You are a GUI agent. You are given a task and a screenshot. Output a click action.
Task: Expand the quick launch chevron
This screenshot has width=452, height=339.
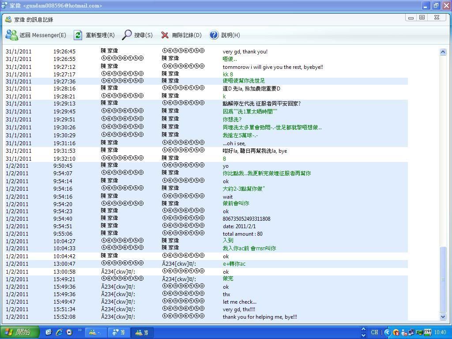click(80, 330)
